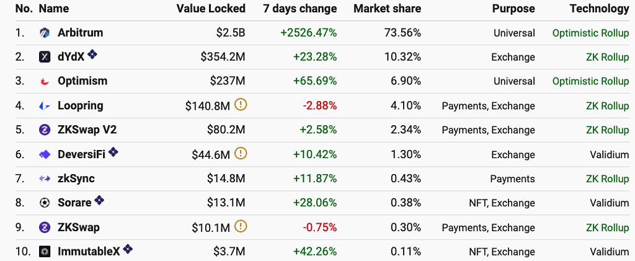
Task: Click the dYdX logo icon
Action: click(45, 57)
